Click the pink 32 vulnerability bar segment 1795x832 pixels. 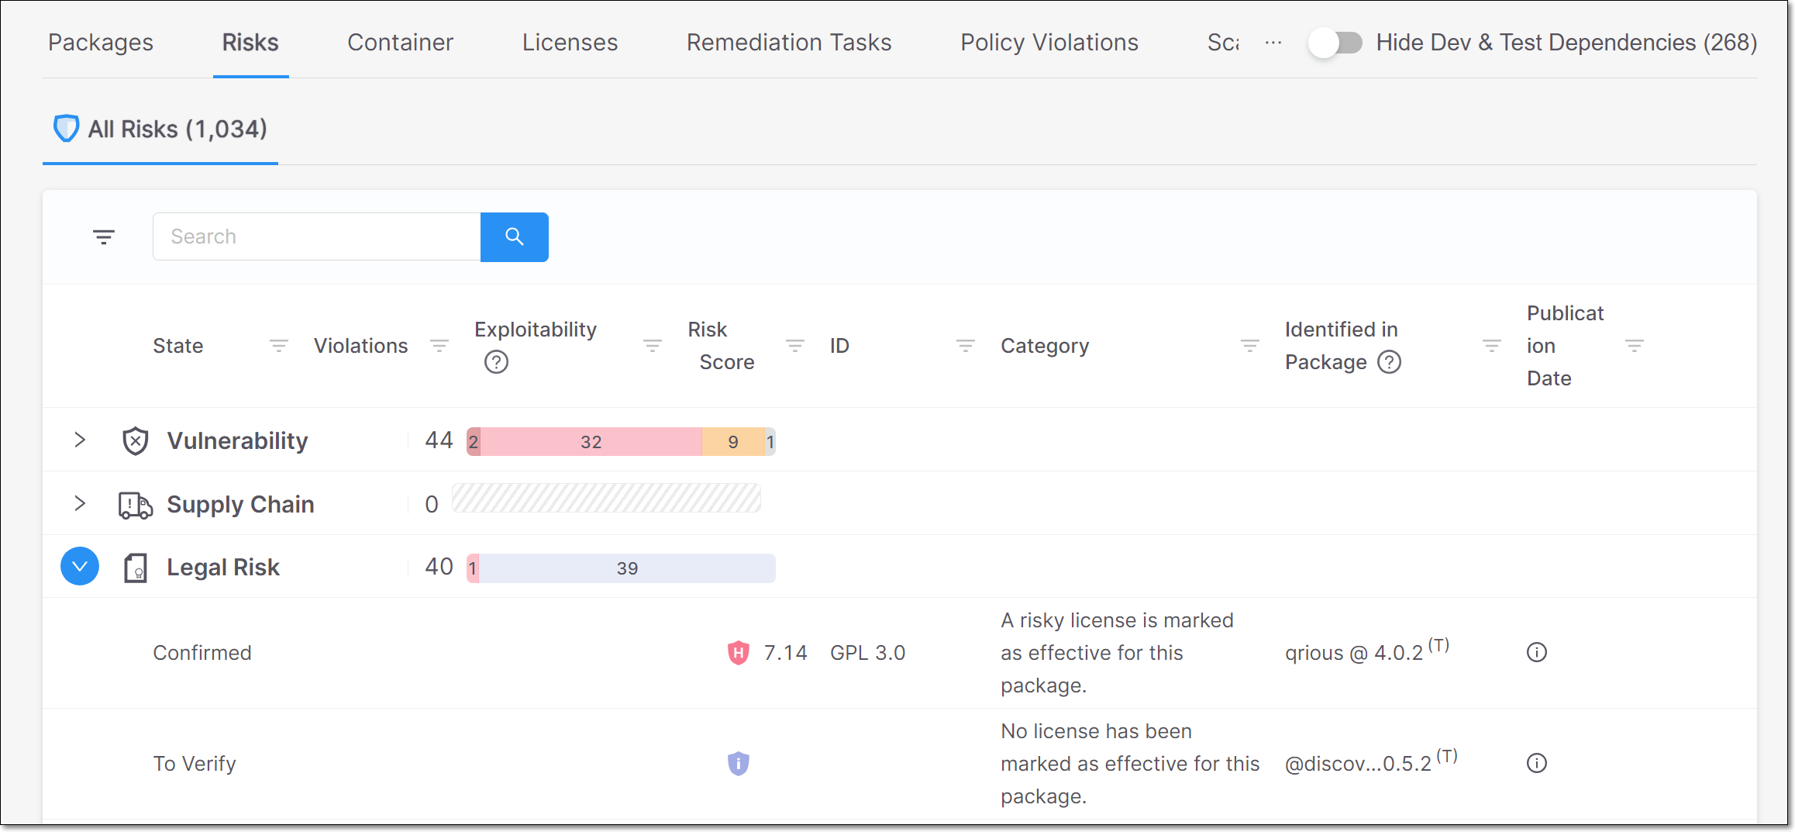591,442
